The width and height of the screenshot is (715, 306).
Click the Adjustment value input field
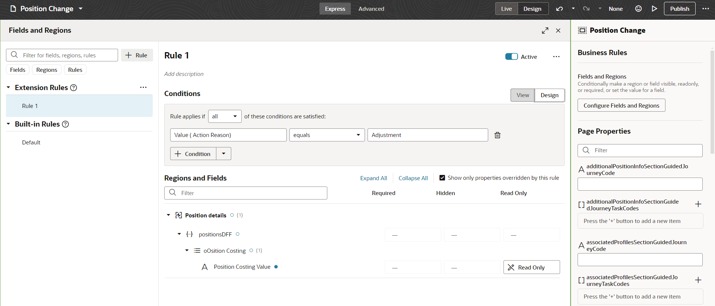click(428, 135)
